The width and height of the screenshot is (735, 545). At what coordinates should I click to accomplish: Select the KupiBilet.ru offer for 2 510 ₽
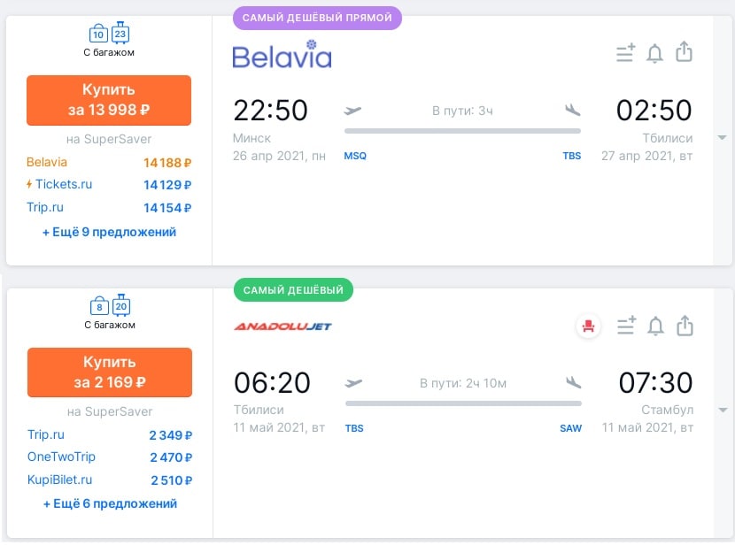point(110,480)
